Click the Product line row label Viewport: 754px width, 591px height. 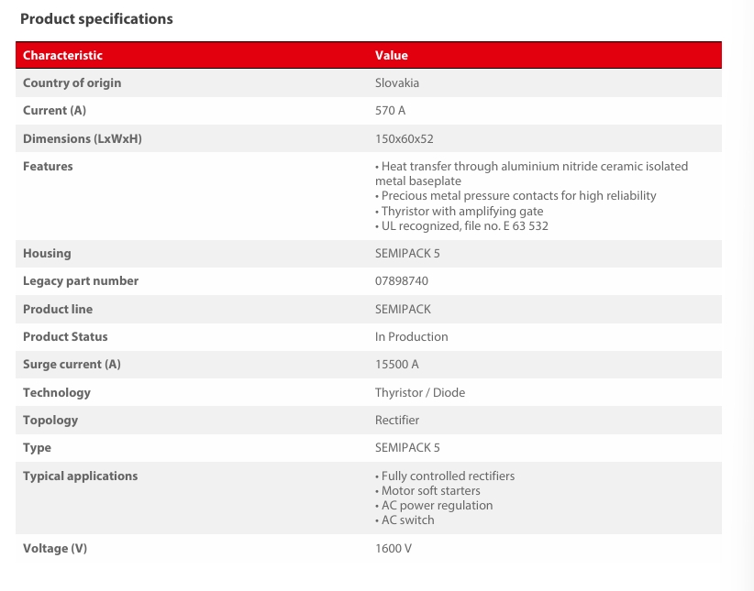click(58, 309)
